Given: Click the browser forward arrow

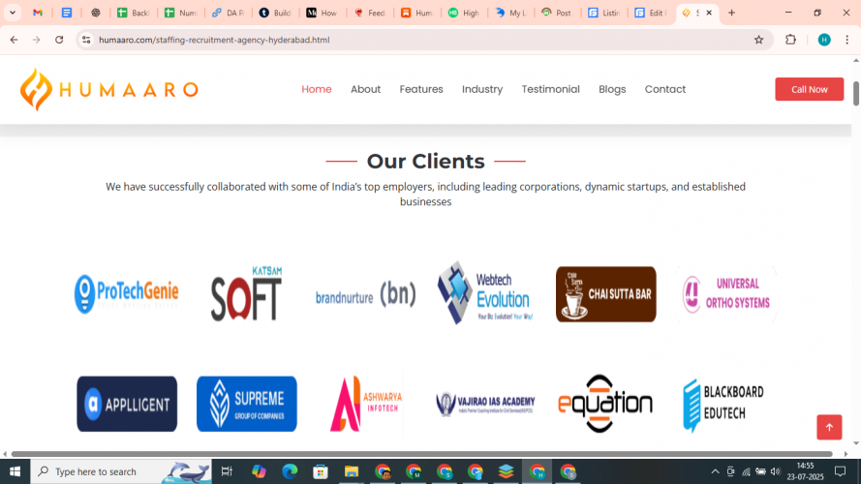Looking at the screenshot, I should (x=36, y=40).
